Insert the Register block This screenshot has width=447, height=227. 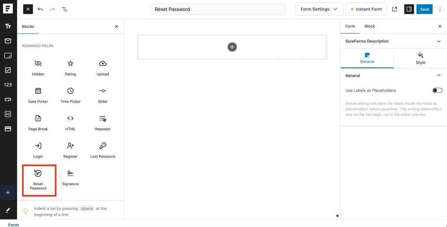pos(70,150)
